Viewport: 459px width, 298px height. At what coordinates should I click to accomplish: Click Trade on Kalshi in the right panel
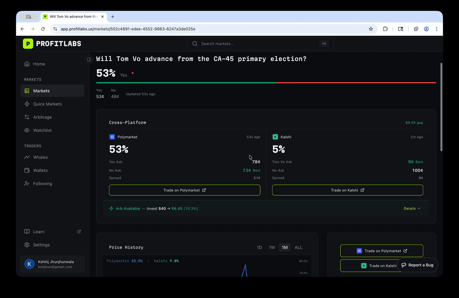[369, 266]
